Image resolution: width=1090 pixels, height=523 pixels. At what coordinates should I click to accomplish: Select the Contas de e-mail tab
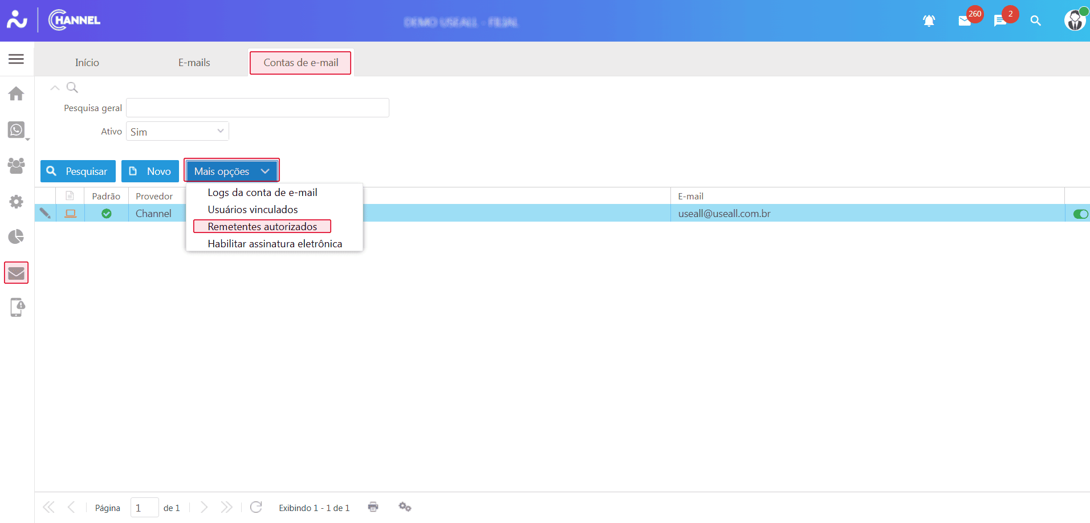pos(300,63)
